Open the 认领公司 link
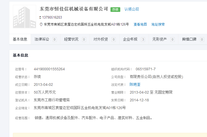 tap(132, 9)
